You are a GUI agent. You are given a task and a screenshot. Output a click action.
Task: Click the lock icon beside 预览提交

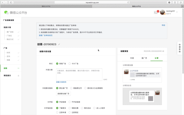pos(18,76)
